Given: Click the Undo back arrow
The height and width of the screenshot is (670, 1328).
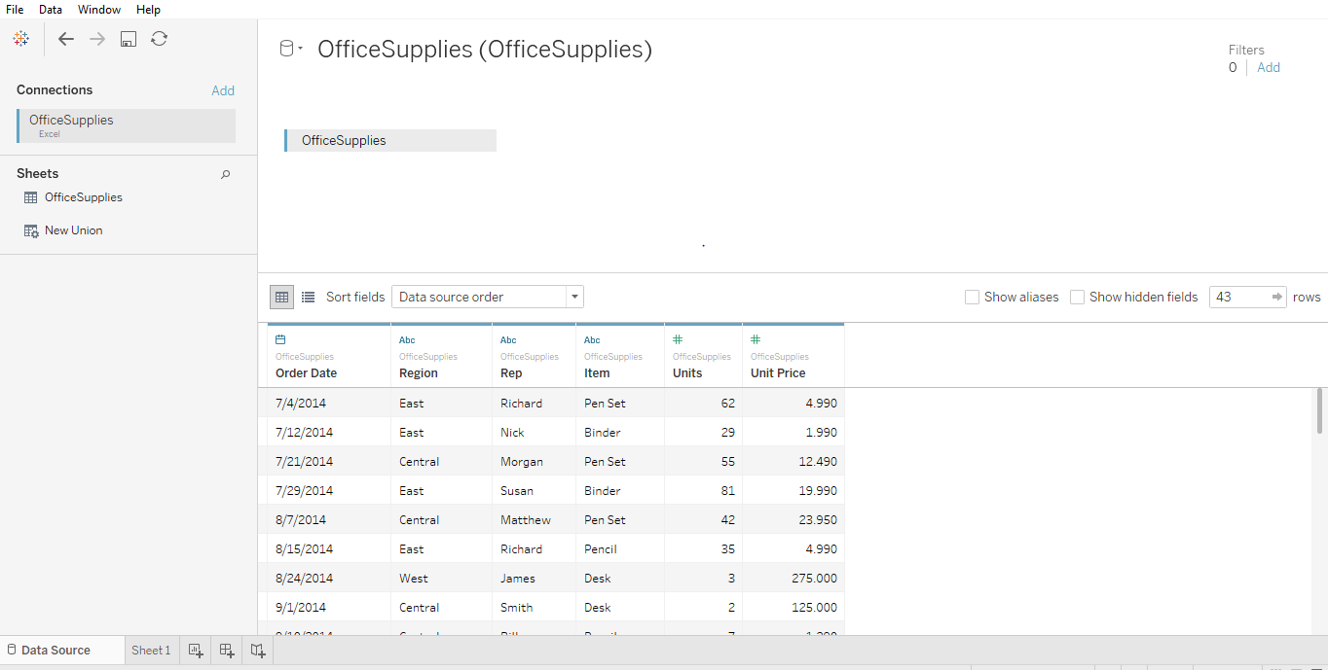Looking at the screenshot, I should (x=65, y=39).
